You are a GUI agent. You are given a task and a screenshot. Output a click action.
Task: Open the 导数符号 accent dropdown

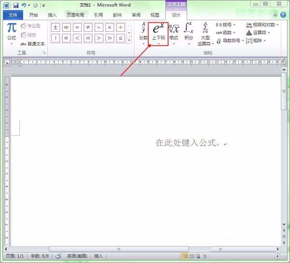point(230,41)
